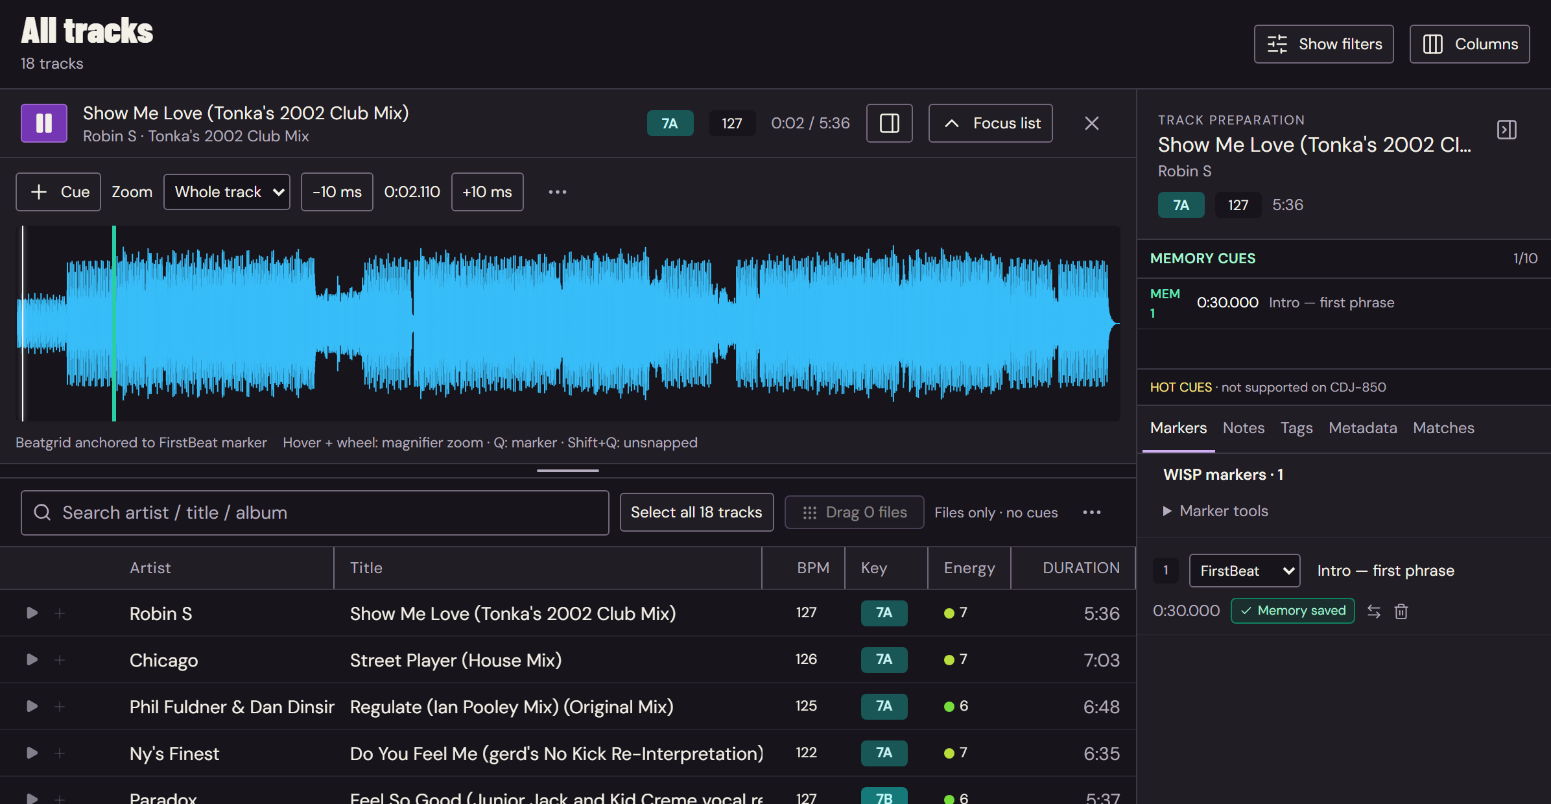Sort by the Energy column header

click(969, 568)
